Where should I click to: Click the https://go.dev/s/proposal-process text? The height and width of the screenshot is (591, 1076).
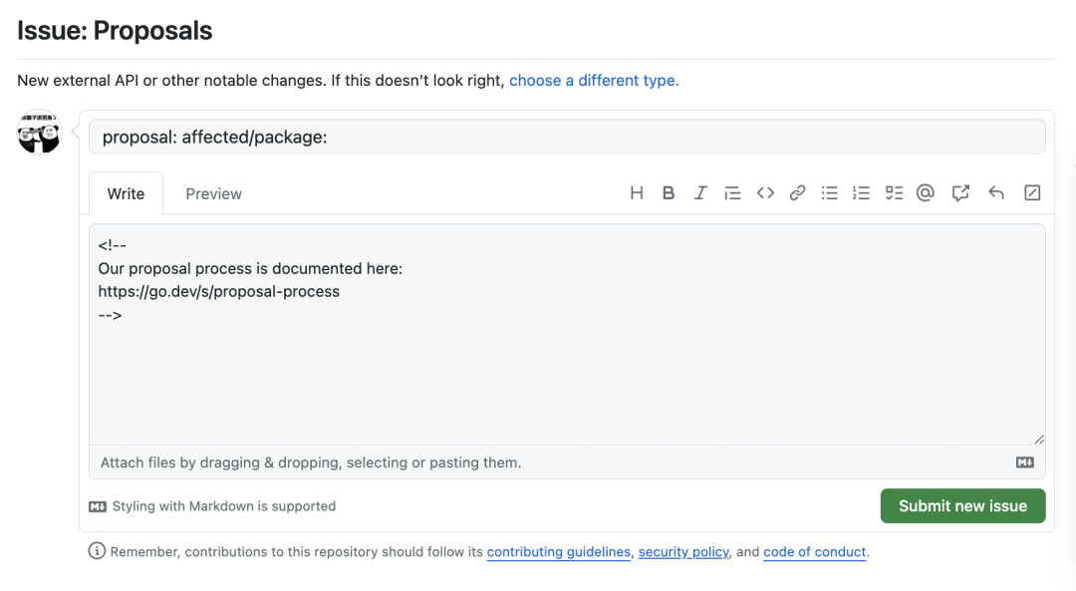coord(219,292)
